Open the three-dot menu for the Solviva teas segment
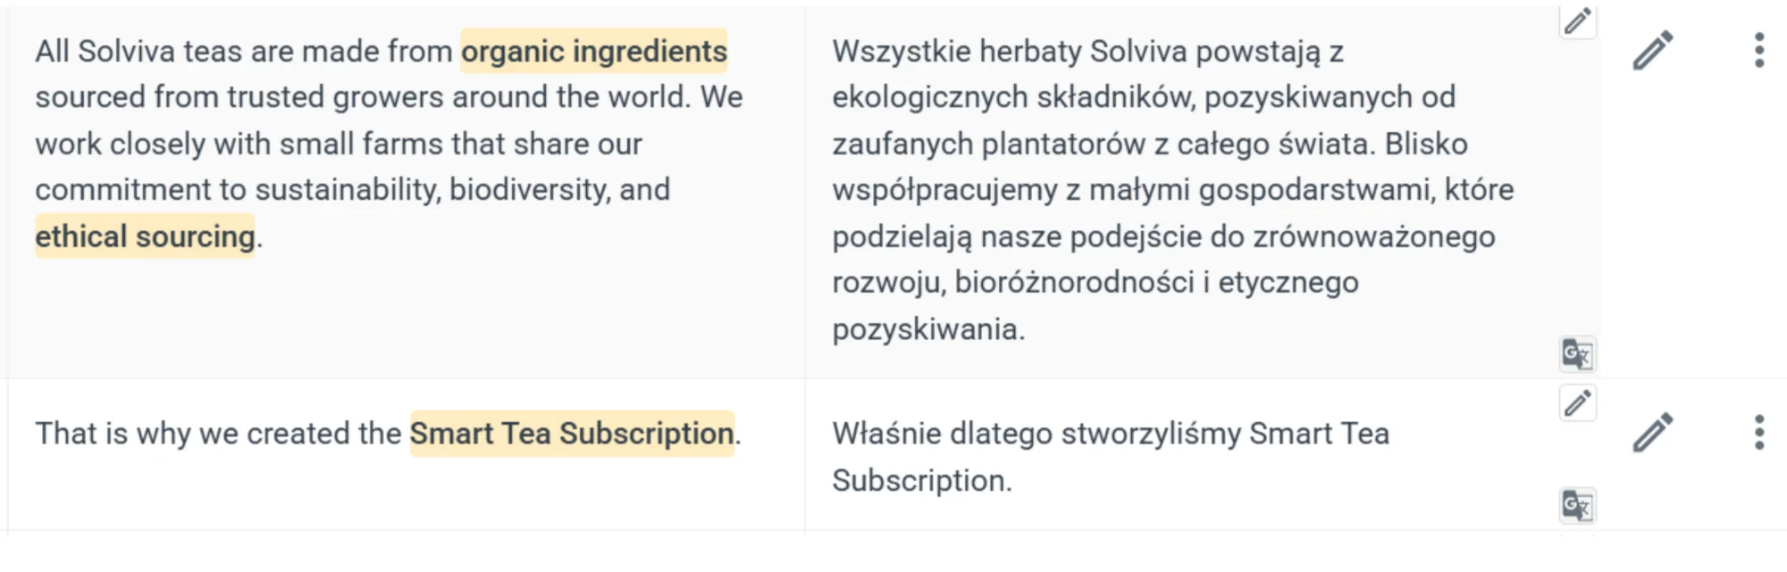1787x572 pixels. point(1758,50)
